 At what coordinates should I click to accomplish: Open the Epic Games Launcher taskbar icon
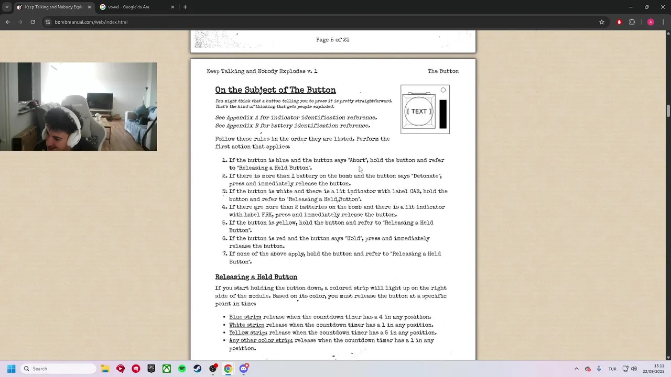[151, 369]
